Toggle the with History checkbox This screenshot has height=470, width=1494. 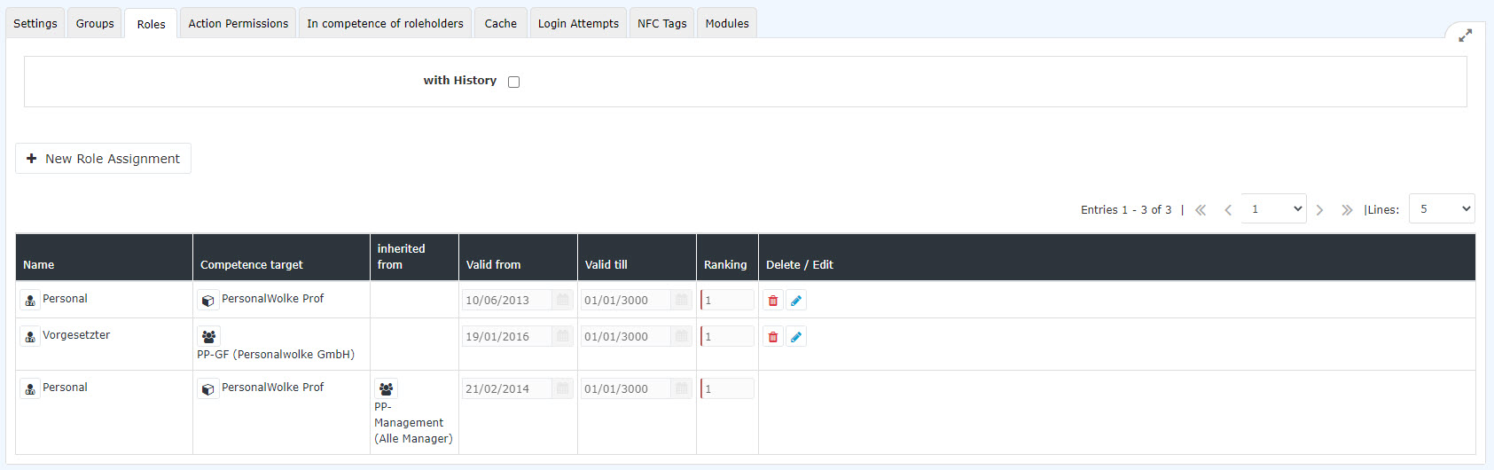[513, 82]
